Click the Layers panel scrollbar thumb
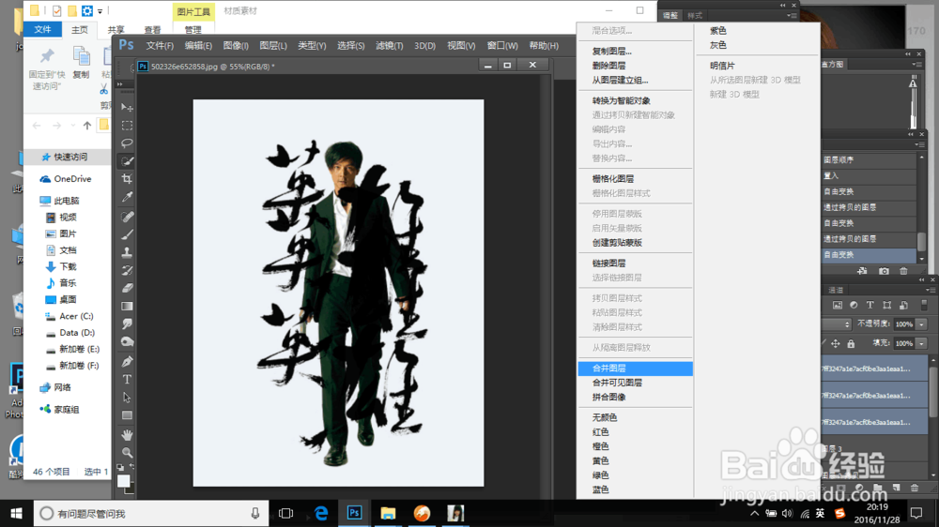Viewport: 939px width, 527px height. click(x=933, y=392)
